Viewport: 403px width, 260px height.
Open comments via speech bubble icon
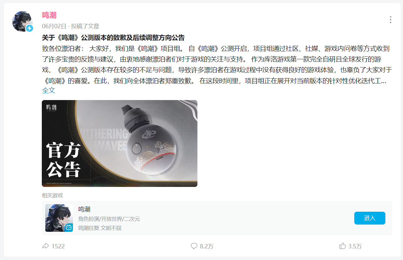194,246
